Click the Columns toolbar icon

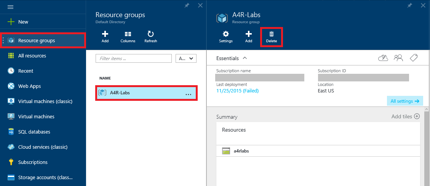[128, 37]
